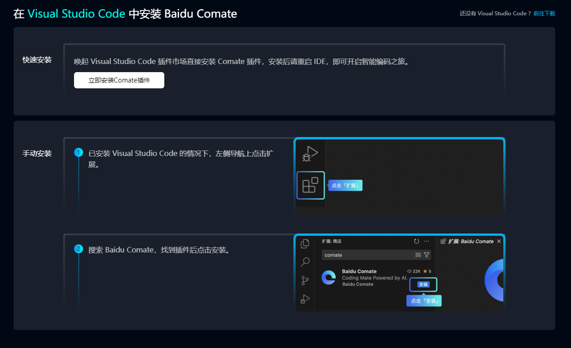Click the Source Control icon in step 2 illustration

click(x=305, y=280)
